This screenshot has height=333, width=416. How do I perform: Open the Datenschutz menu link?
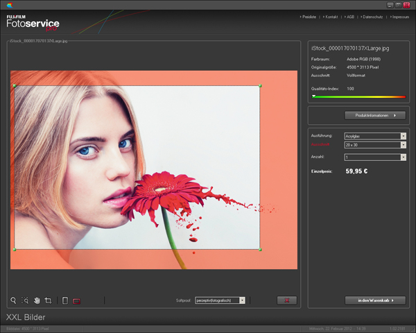372,16
